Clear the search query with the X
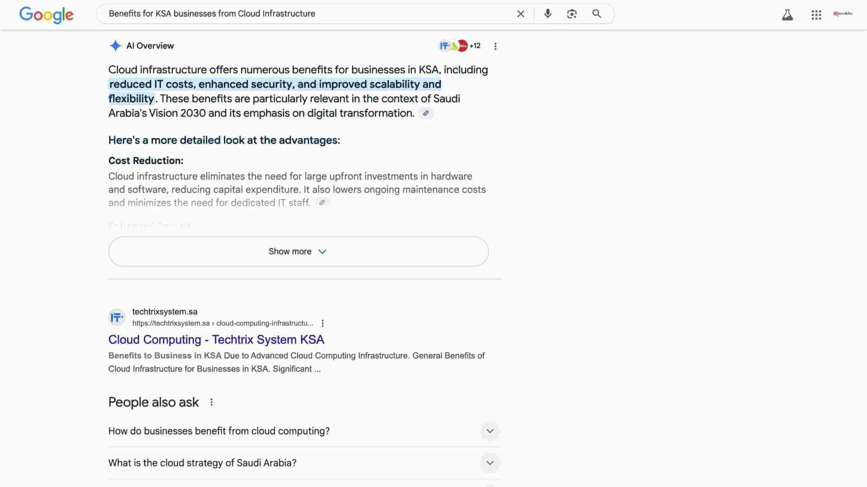Image resolution: width=867 pixels, height=487 pixels. coord(520,14)
